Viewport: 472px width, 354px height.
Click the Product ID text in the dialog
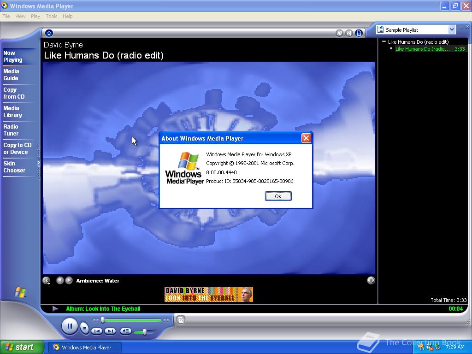(250, 181)
